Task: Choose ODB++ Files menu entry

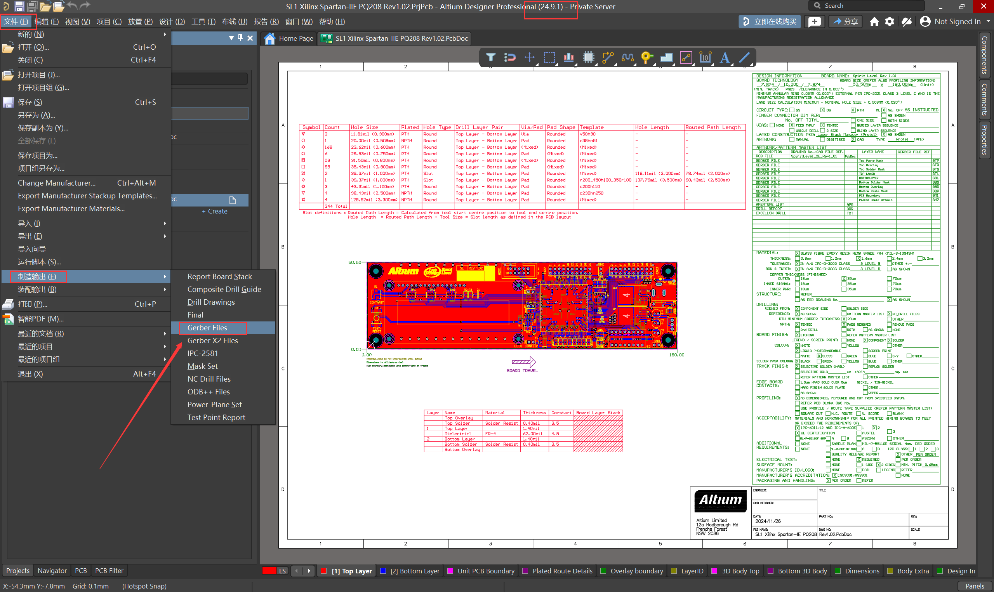Action: pyautogui.click(x=223, y=392)
